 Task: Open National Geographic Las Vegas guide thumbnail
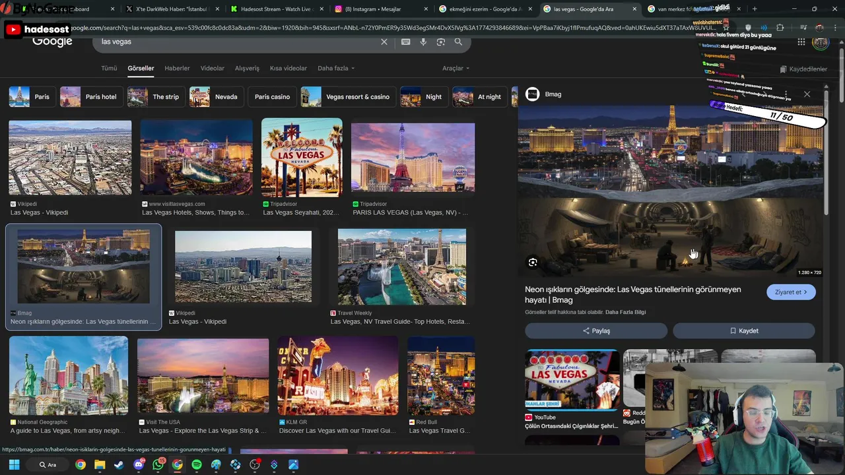coord(69,375)
